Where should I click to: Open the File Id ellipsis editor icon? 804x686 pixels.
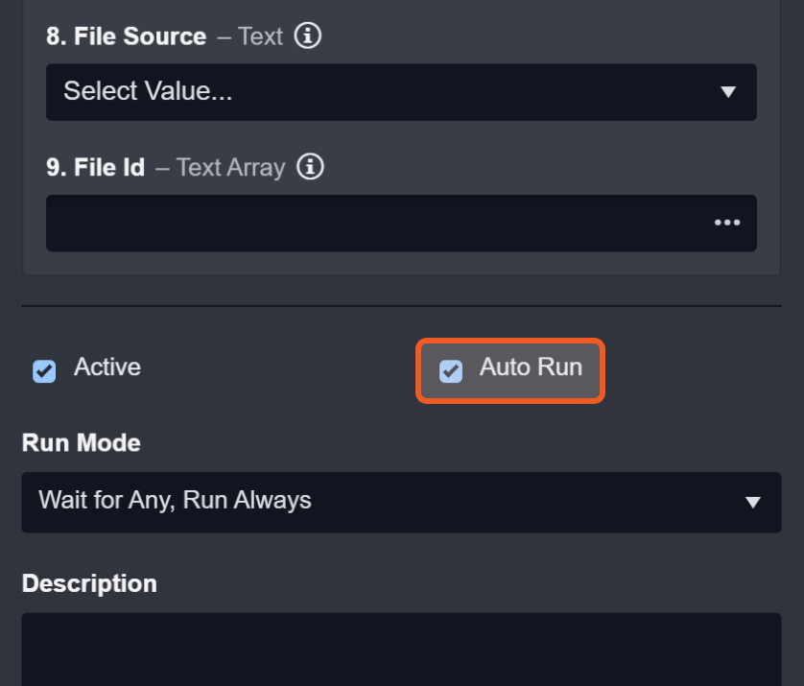(726, 223)
